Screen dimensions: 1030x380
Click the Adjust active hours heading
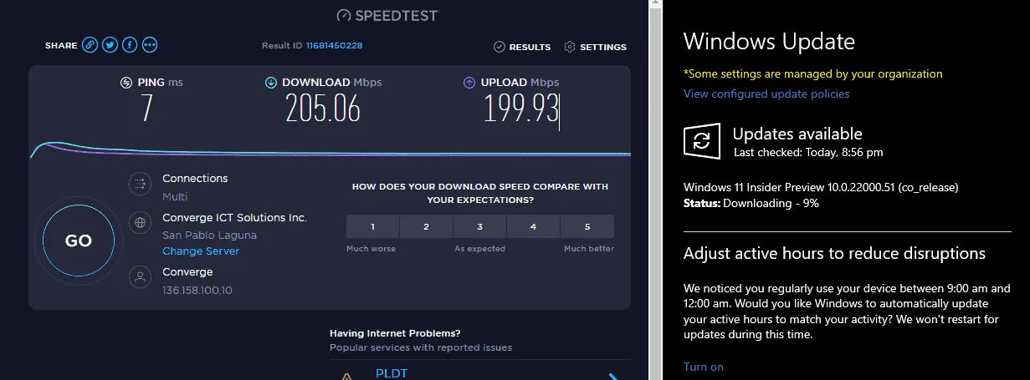coord(834,253)
